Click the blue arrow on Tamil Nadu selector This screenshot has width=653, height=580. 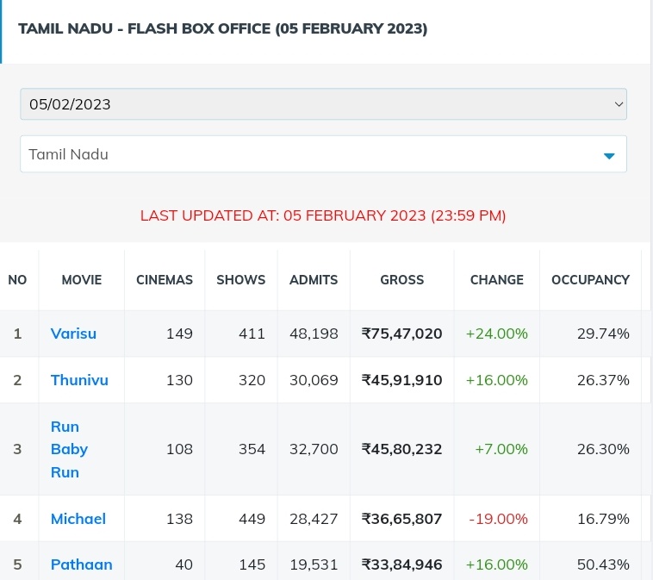pos(609,156)
